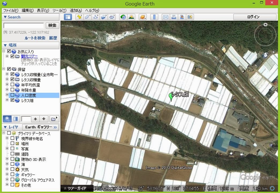Viewport: 280px width, 193px height.
Task: Open the ツール(T) menu
Action: [x=59, y=10]
